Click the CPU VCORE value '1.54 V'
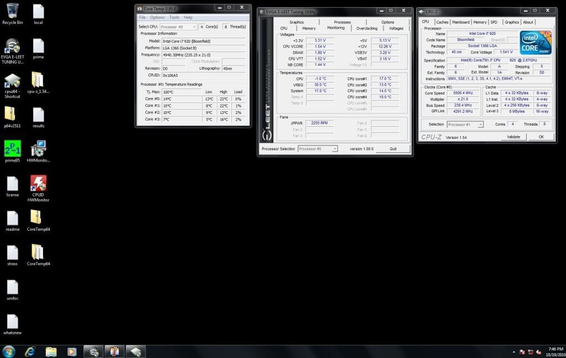This screenshot has width=566, height=358. click(320, 46)
